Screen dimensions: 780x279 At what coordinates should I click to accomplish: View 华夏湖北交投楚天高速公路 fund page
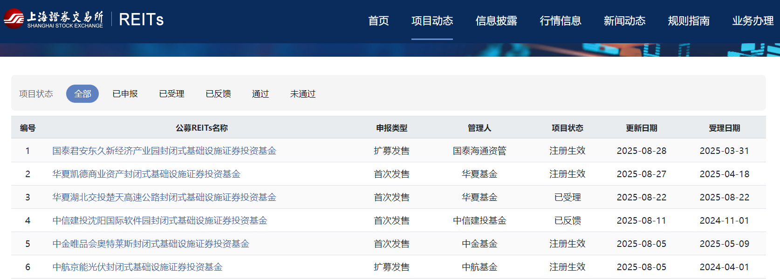(x=164, y=197)
